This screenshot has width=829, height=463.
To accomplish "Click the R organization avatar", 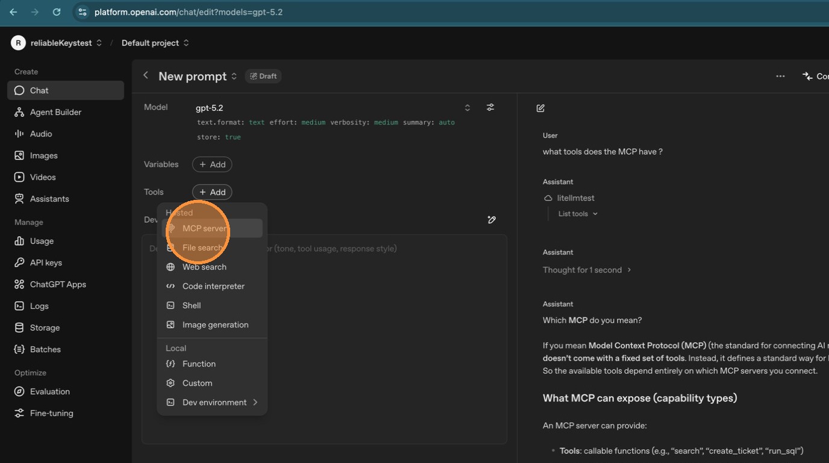I will click(18, 43).
